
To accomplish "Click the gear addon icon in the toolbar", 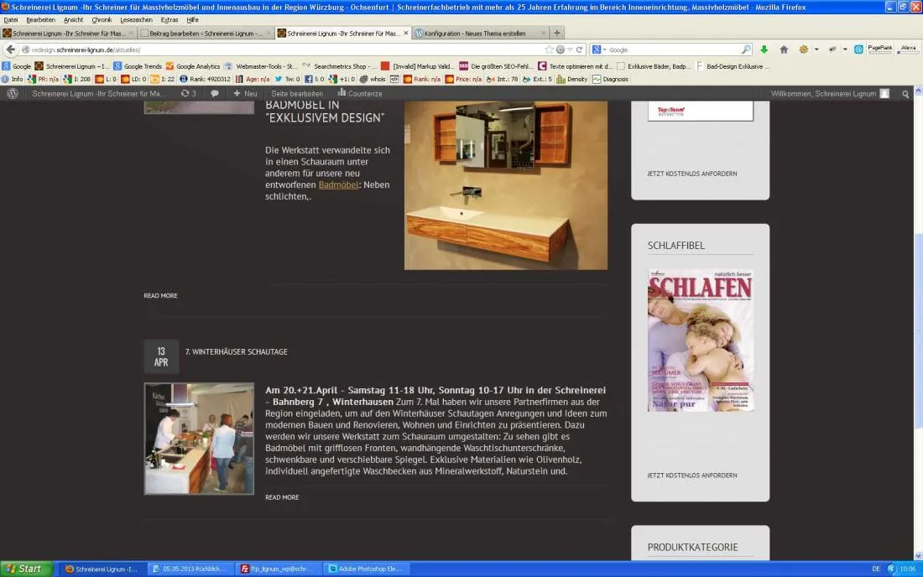I will coord(804,49).
